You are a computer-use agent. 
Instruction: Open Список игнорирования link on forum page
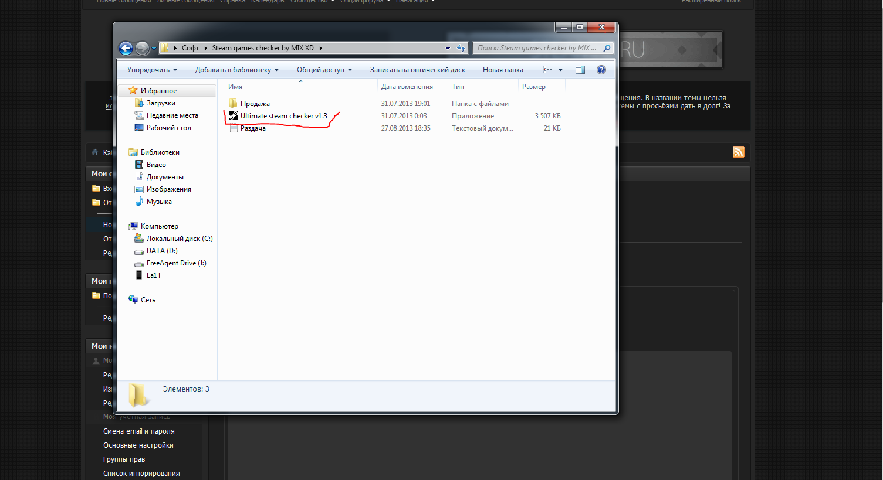141,474
